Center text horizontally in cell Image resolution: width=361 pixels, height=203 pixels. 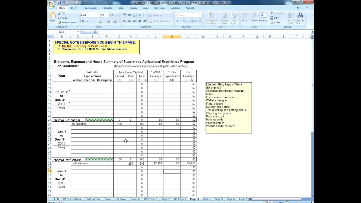tap(129, 21)
